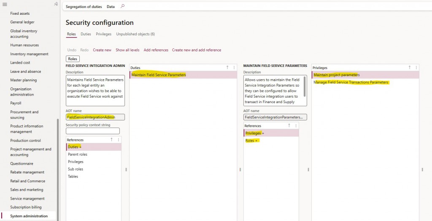
Task: Click up arrow in References list above Privileges +
Action: point(289,125)
